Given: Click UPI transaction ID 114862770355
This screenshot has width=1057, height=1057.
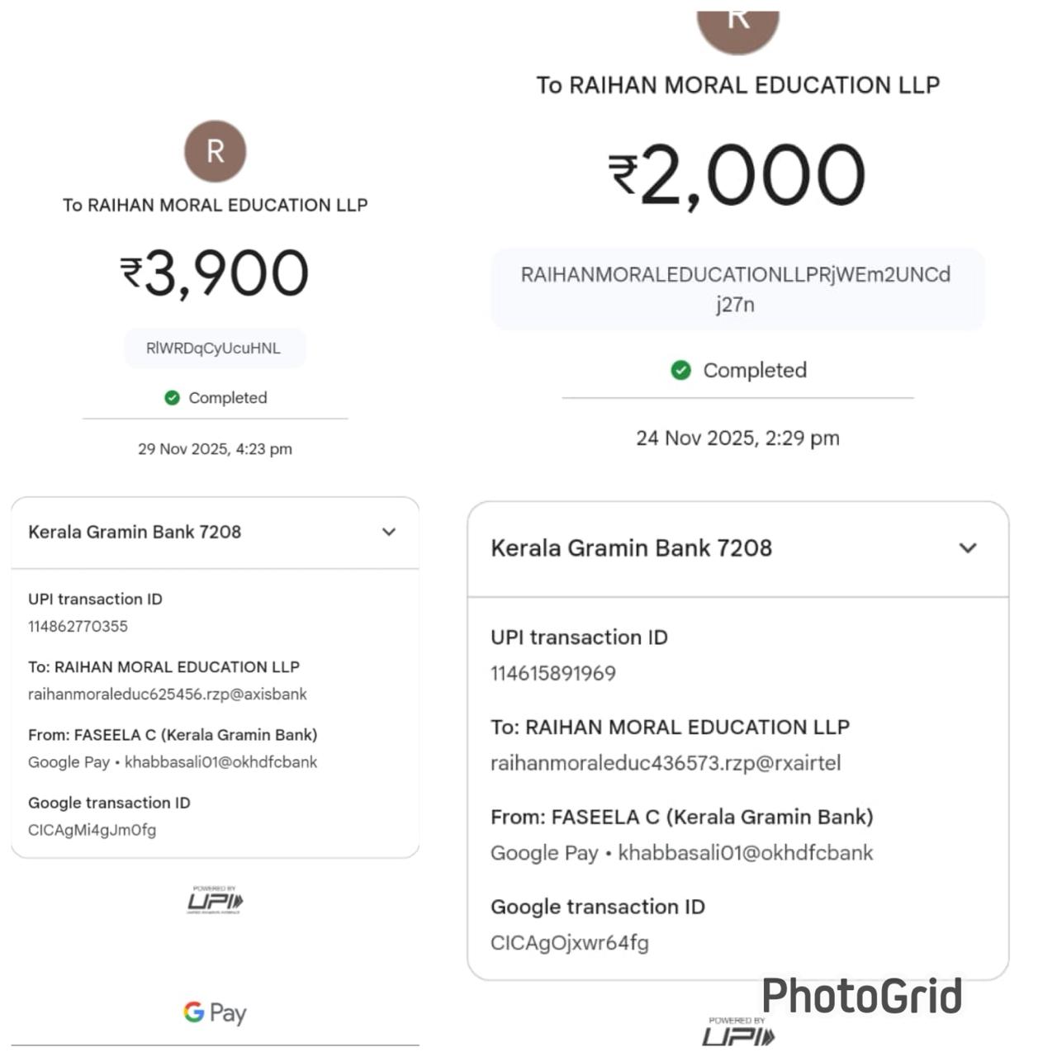Looking at the screenshot, I should [78, 626].
